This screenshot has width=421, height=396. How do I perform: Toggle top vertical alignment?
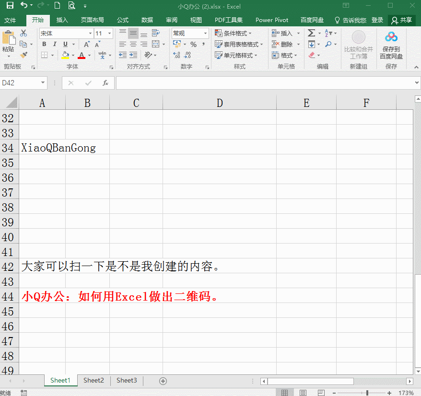(x=123, y=33)
